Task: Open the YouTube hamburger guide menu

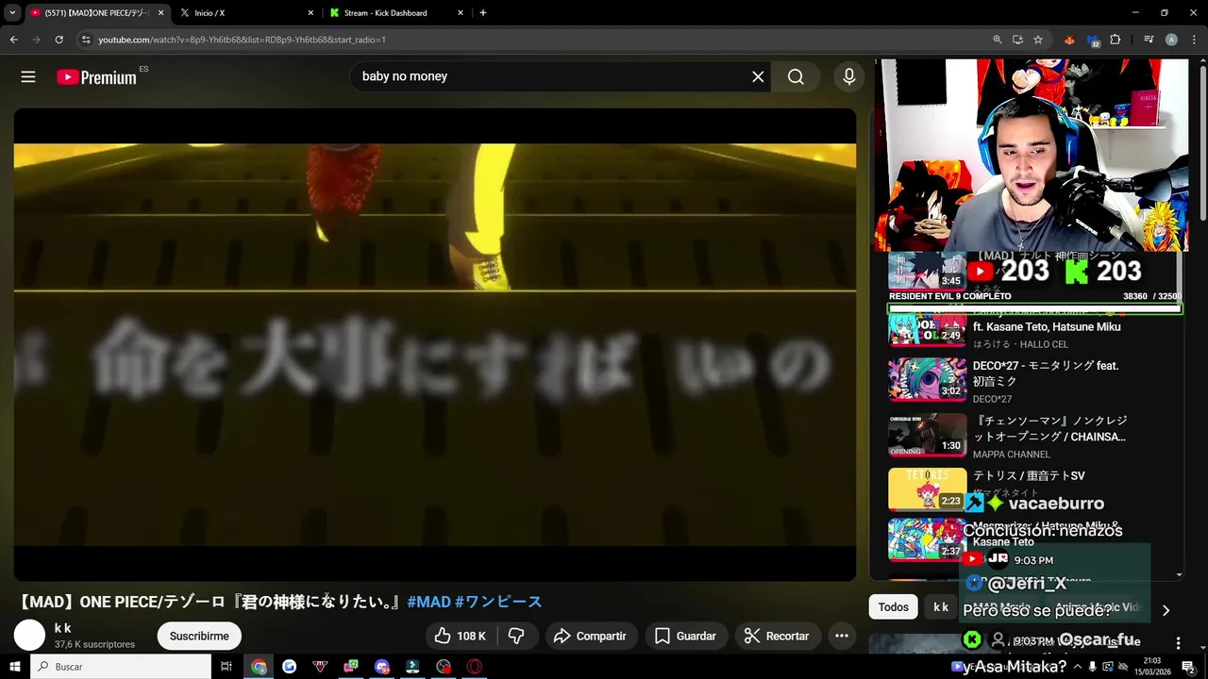Action: 28,77
